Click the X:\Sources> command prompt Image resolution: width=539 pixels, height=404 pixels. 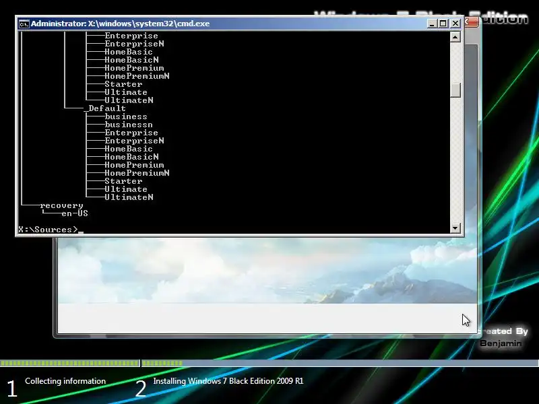[x=48, y=230]
